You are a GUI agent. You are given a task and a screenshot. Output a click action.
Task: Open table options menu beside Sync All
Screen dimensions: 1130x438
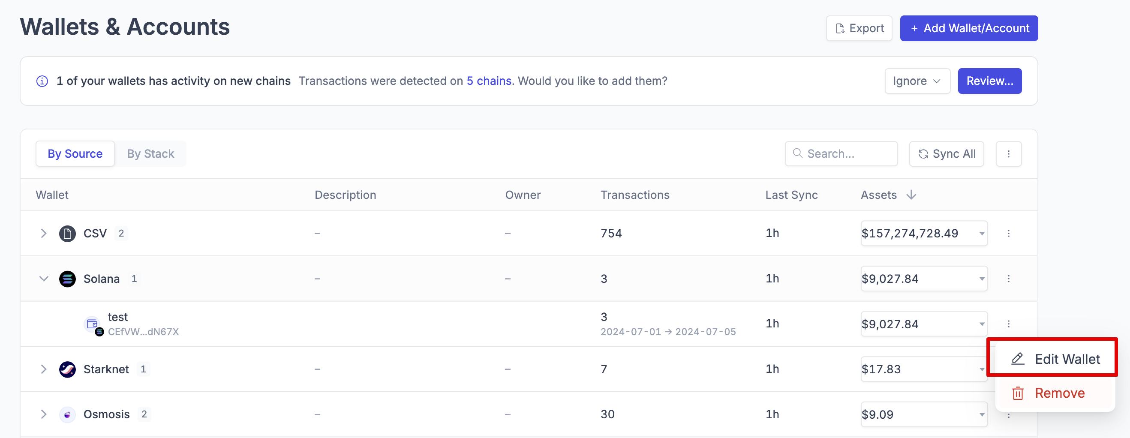coord(1009,154)
